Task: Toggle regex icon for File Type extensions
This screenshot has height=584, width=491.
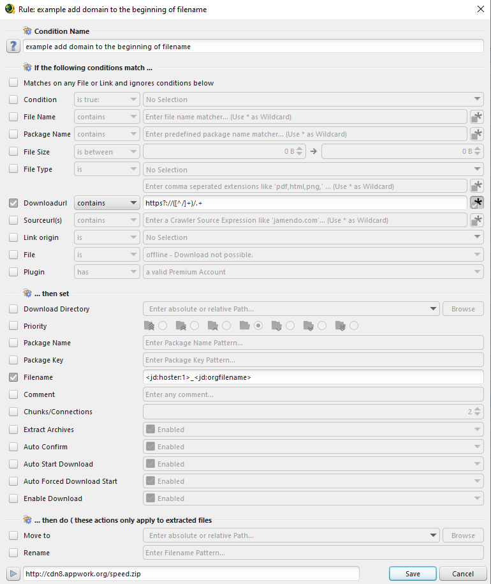Action: [x=477, y=186]
